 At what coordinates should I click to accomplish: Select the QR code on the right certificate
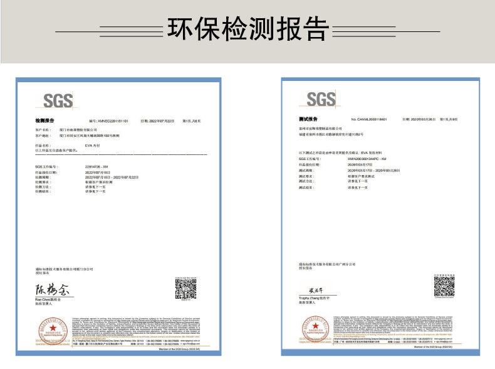click(x=444, y=286)
